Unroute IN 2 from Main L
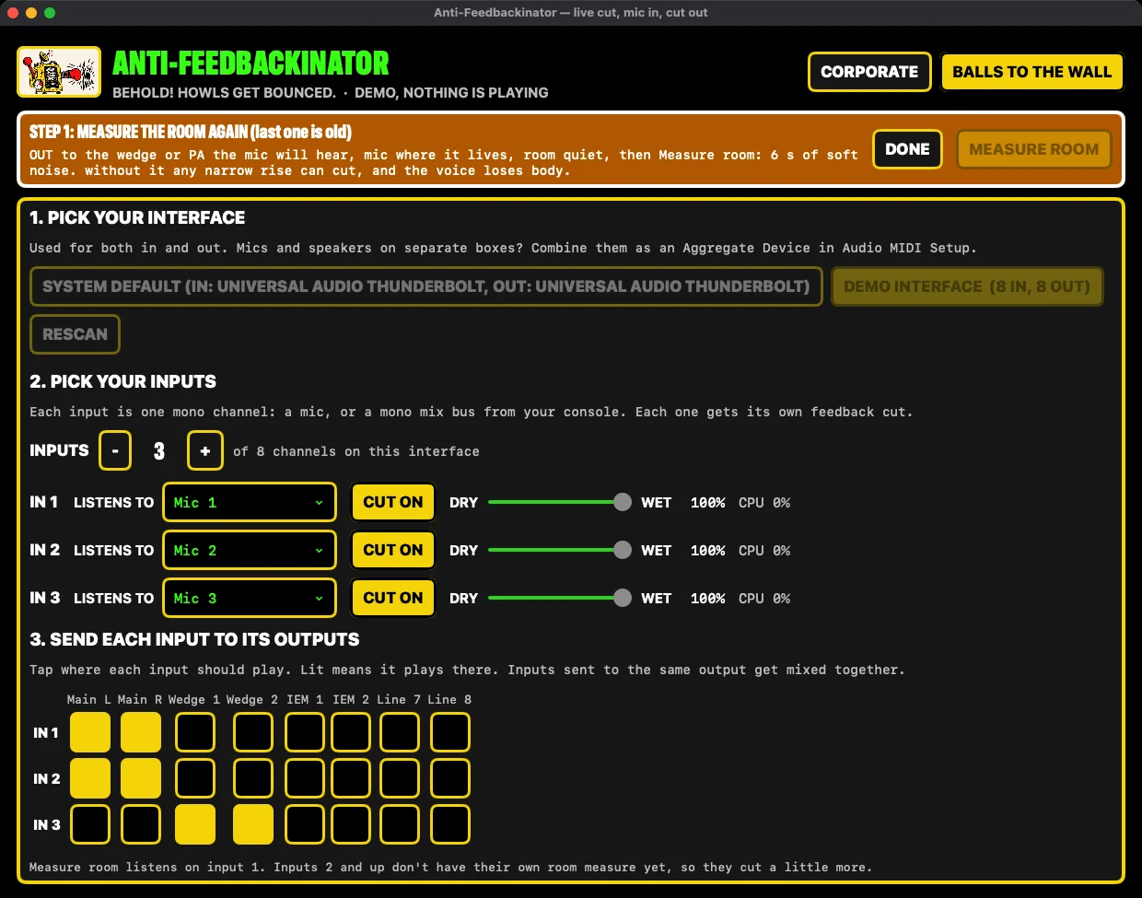Viewport: 1142px width, 898px height. [x=90, y=778]
